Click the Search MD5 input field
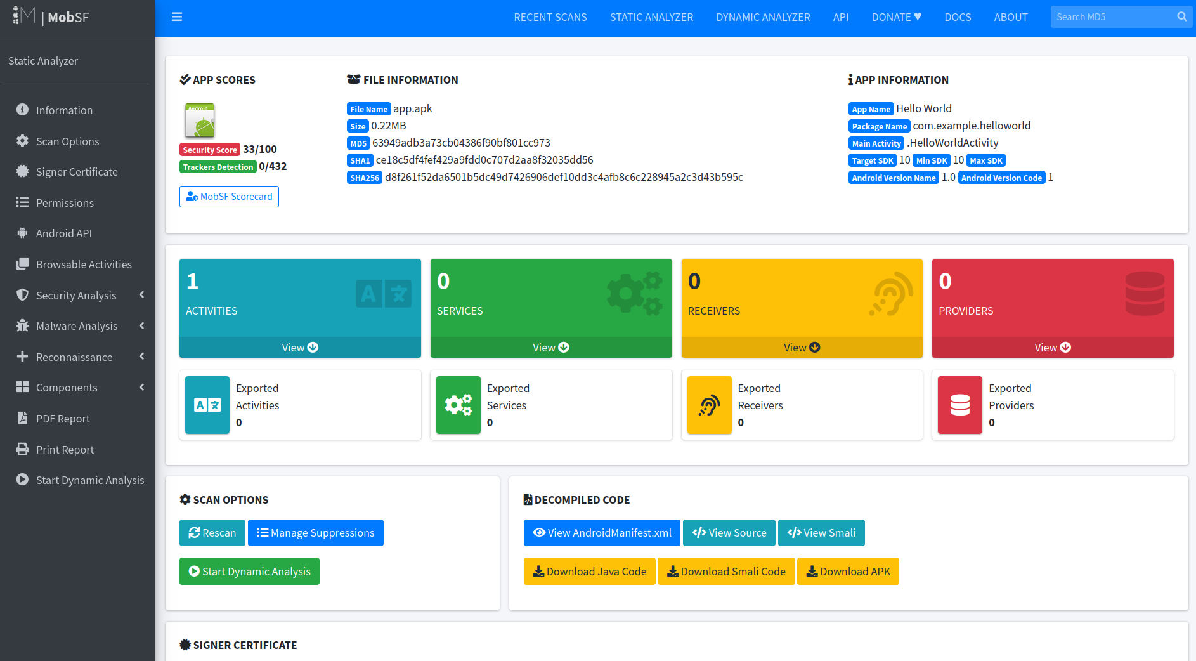Image resolution: width=1196 pixels, height=661 pixels. click(1110, 17)
